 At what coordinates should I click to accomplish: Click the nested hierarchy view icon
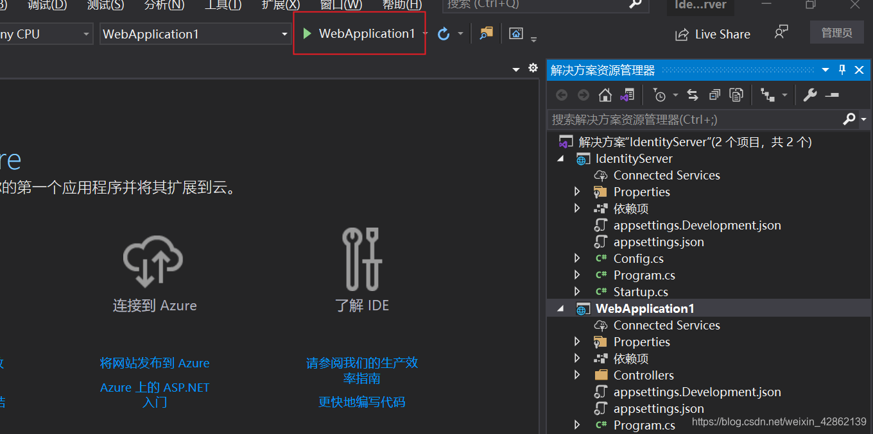[x=767, y=96]
